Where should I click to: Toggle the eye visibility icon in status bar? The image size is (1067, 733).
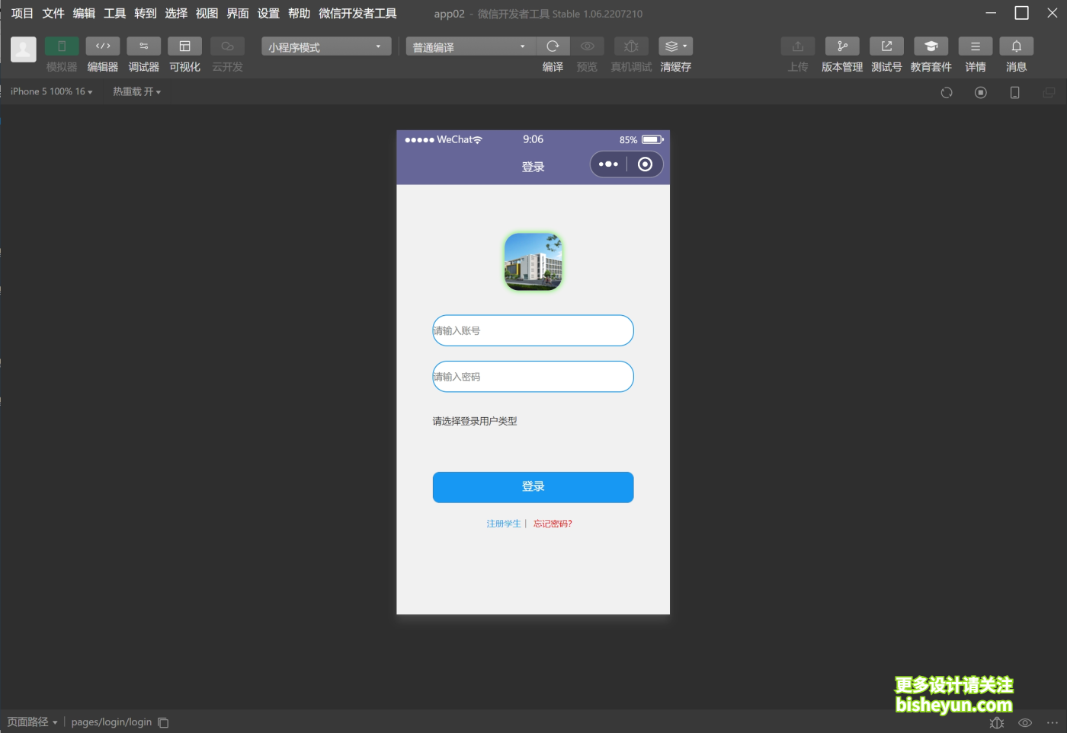pos(1023,722)
